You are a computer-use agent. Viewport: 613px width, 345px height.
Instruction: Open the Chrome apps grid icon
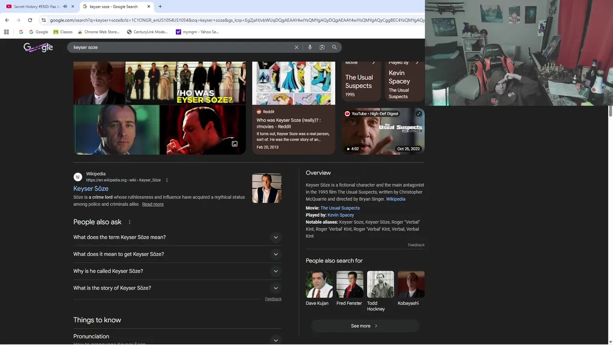6,32
